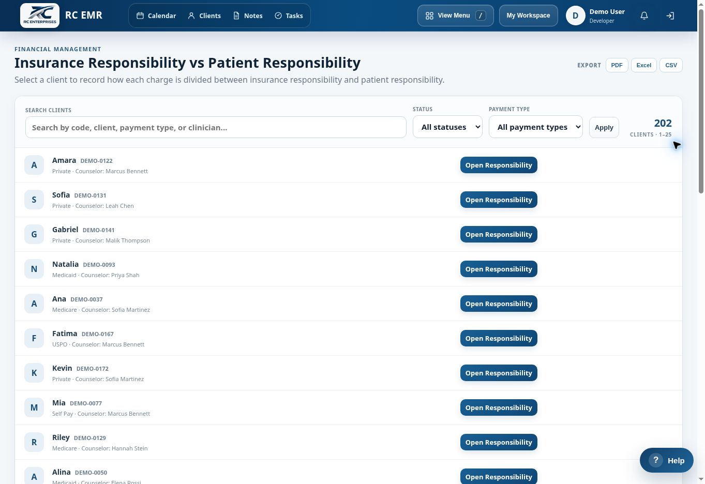Export the report as PDF
705x484 pixels.
(x=617, y=65)
